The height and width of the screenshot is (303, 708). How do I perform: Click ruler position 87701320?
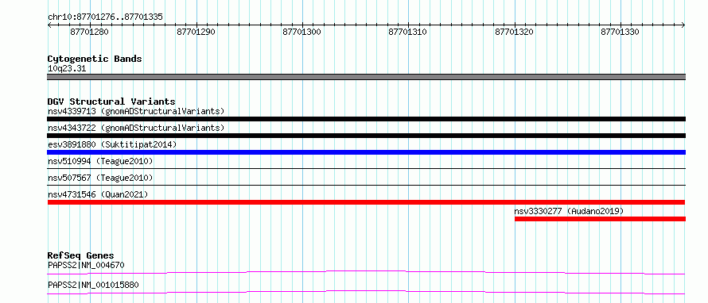tap(515, 32)
